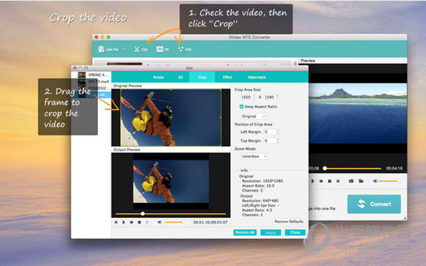The image size is (426, 266).
Task: Click the Apply button
Action: (271, 233)
